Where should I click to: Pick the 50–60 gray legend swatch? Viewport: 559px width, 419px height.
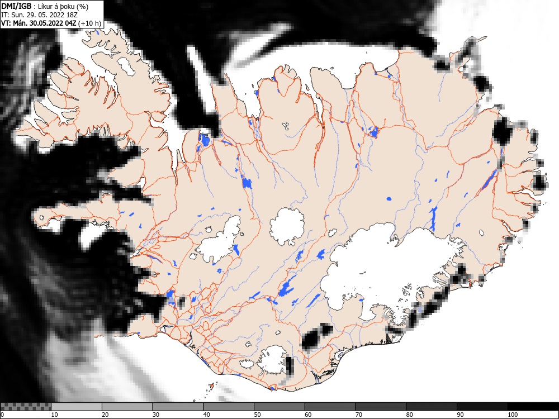279,407
